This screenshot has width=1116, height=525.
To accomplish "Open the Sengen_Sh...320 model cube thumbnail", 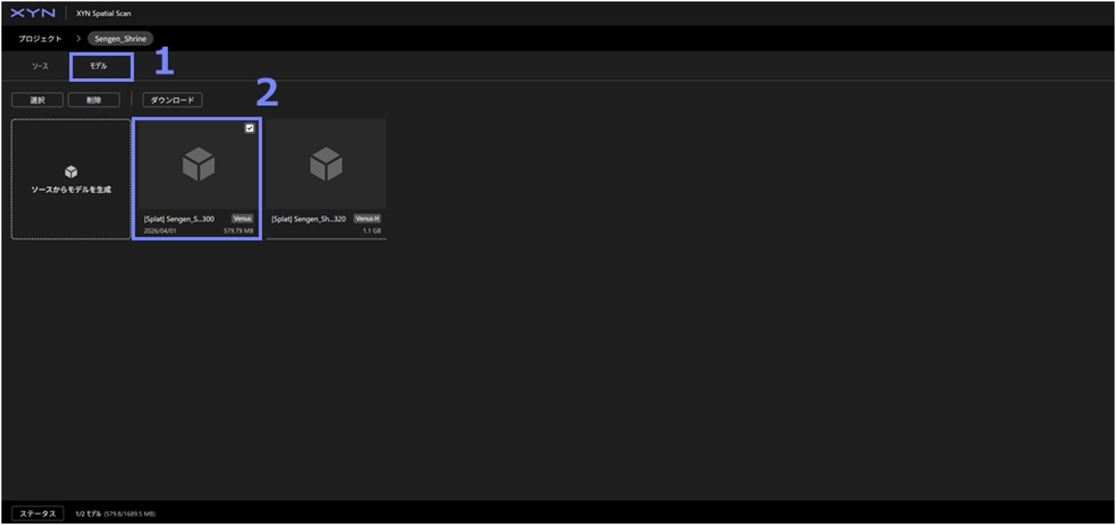I will point(326,164).
